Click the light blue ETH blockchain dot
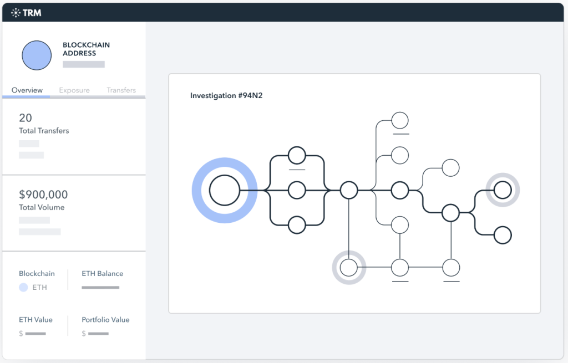 pyautogui.click(x=23, y=287)
